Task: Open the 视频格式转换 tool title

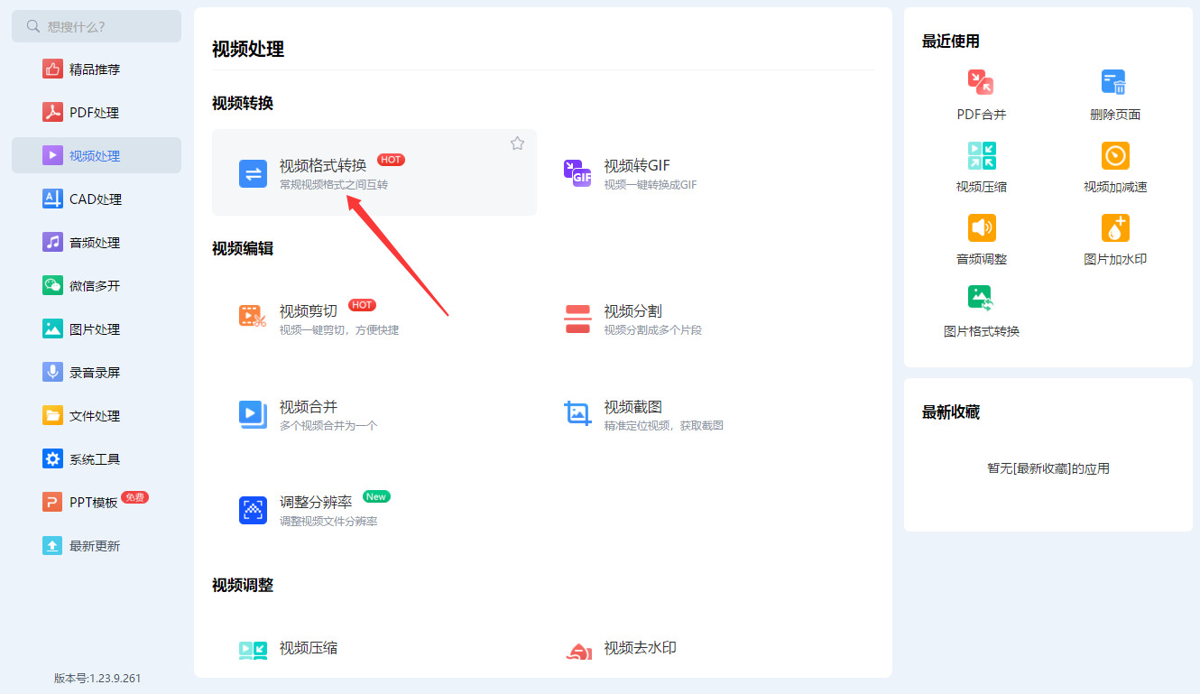Action: [323, 165]
